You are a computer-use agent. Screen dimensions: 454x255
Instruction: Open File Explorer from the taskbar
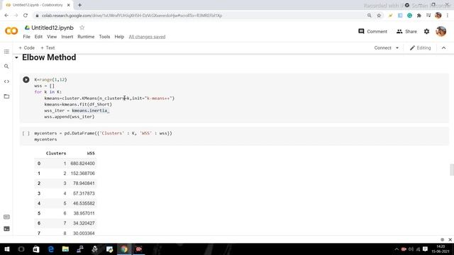click(65, 249)
